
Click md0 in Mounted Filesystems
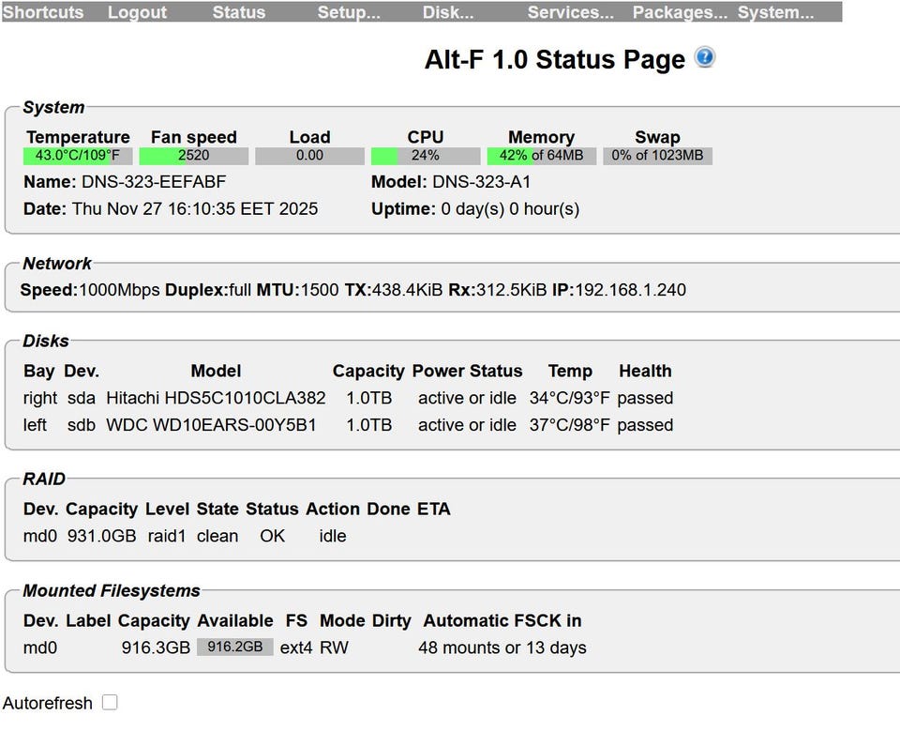40,647
